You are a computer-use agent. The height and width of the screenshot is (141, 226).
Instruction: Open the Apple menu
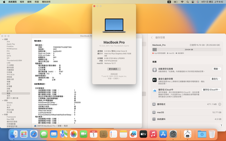click(x=4, y=2)
